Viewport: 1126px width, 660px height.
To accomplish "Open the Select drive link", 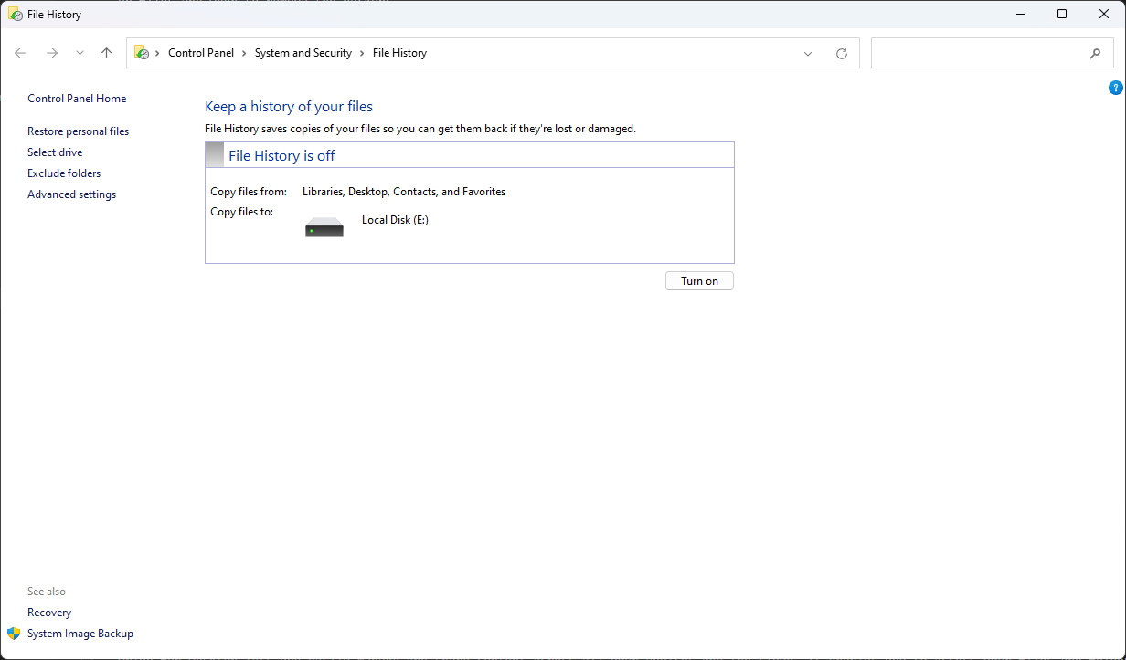I will click(55, 152).
